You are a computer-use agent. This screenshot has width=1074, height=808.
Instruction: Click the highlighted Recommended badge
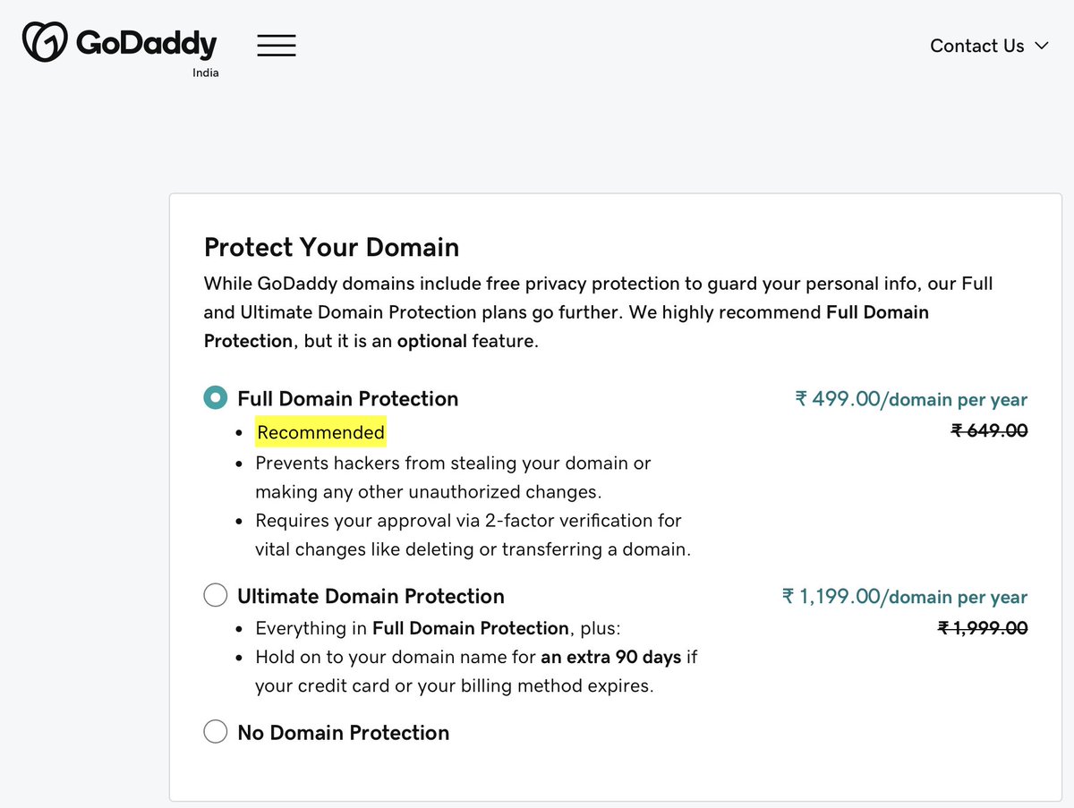[x=320, y=432]
